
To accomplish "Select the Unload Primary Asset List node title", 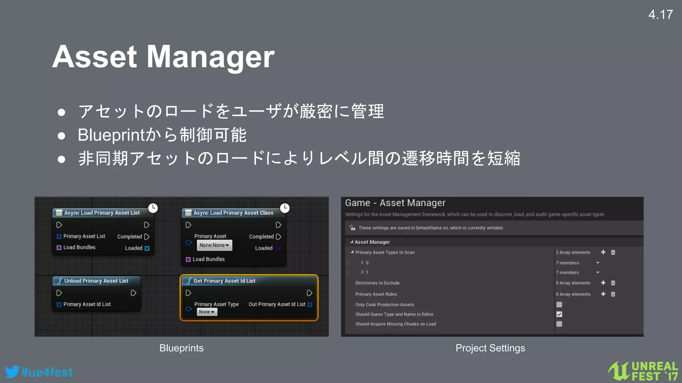I will click(96, 281).
